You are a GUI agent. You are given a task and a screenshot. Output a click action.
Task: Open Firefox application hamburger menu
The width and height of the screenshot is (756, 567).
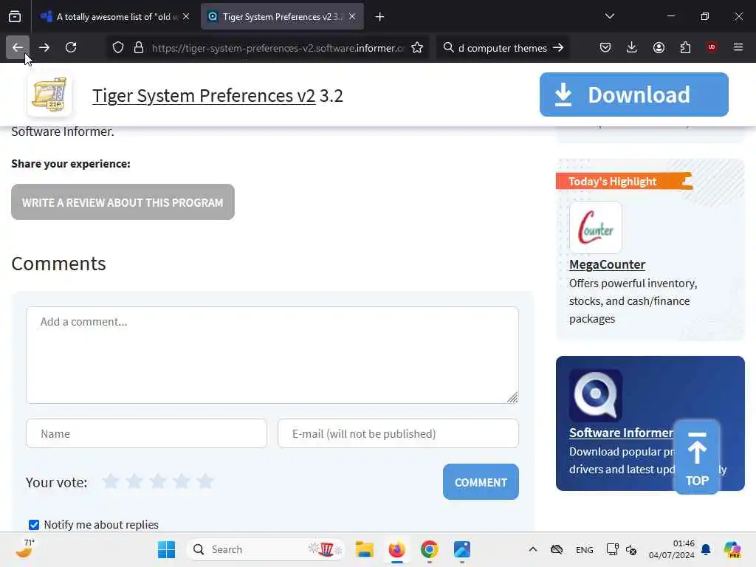738,47
